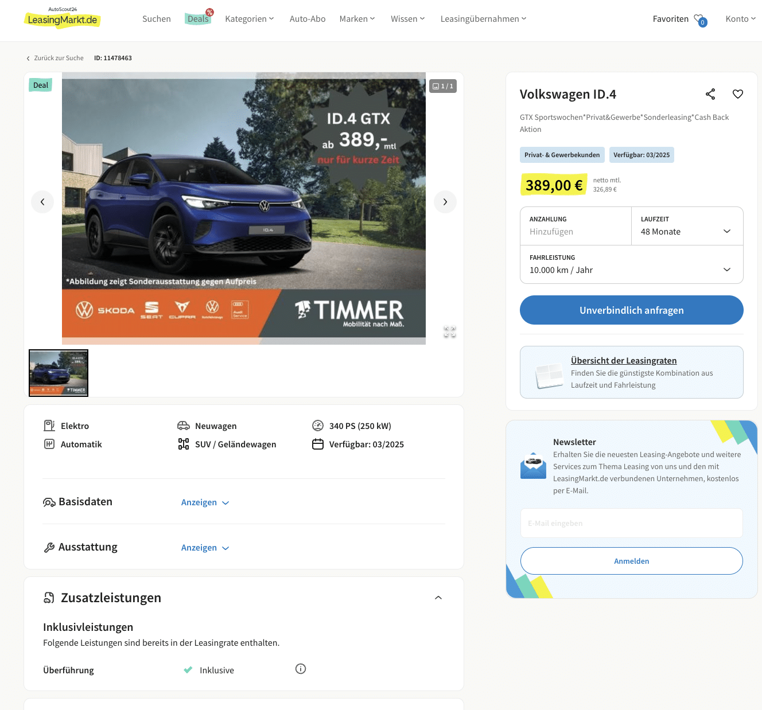Screen dimensions: 762x710
Task: Click the Automatik gearbox icon
Action: point(49,444)
